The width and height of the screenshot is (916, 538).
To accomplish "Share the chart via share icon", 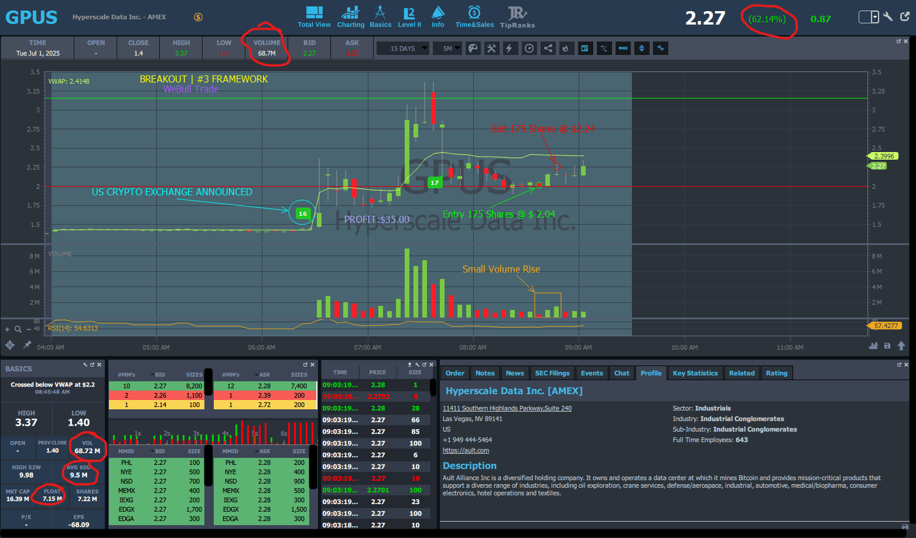I will point(548,49).
